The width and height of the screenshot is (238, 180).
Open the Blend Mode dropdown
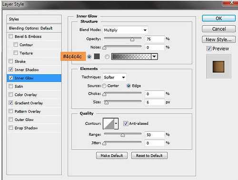pos(125,30)
